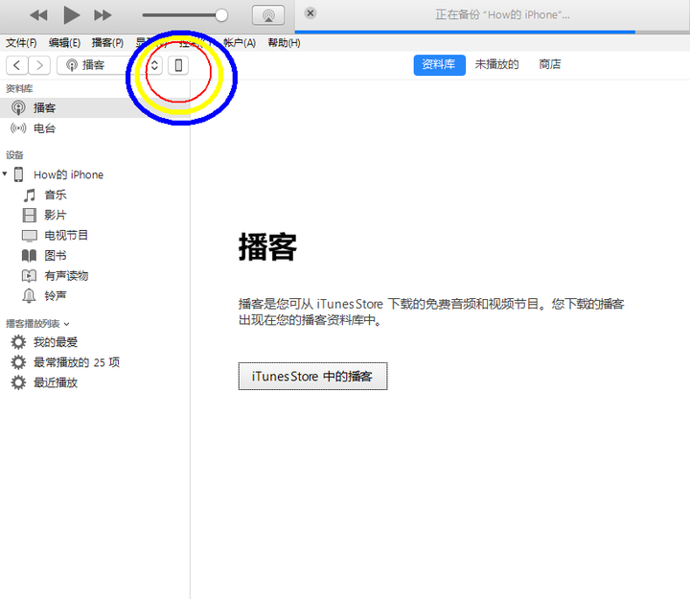
Task: Click the media picker up-down arrows
Action: tap(154, 65)
